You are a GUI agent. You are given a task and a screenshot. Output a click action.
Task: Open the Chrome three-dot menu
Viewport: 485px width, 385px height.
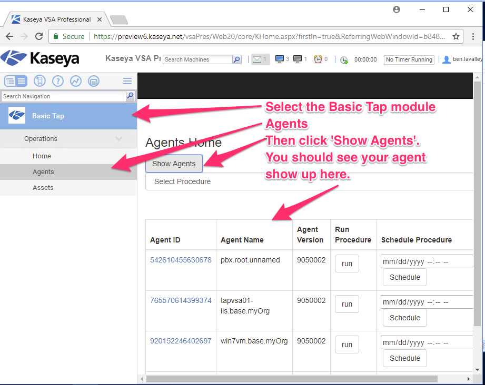pyautogui.click(x=473, y=36)
